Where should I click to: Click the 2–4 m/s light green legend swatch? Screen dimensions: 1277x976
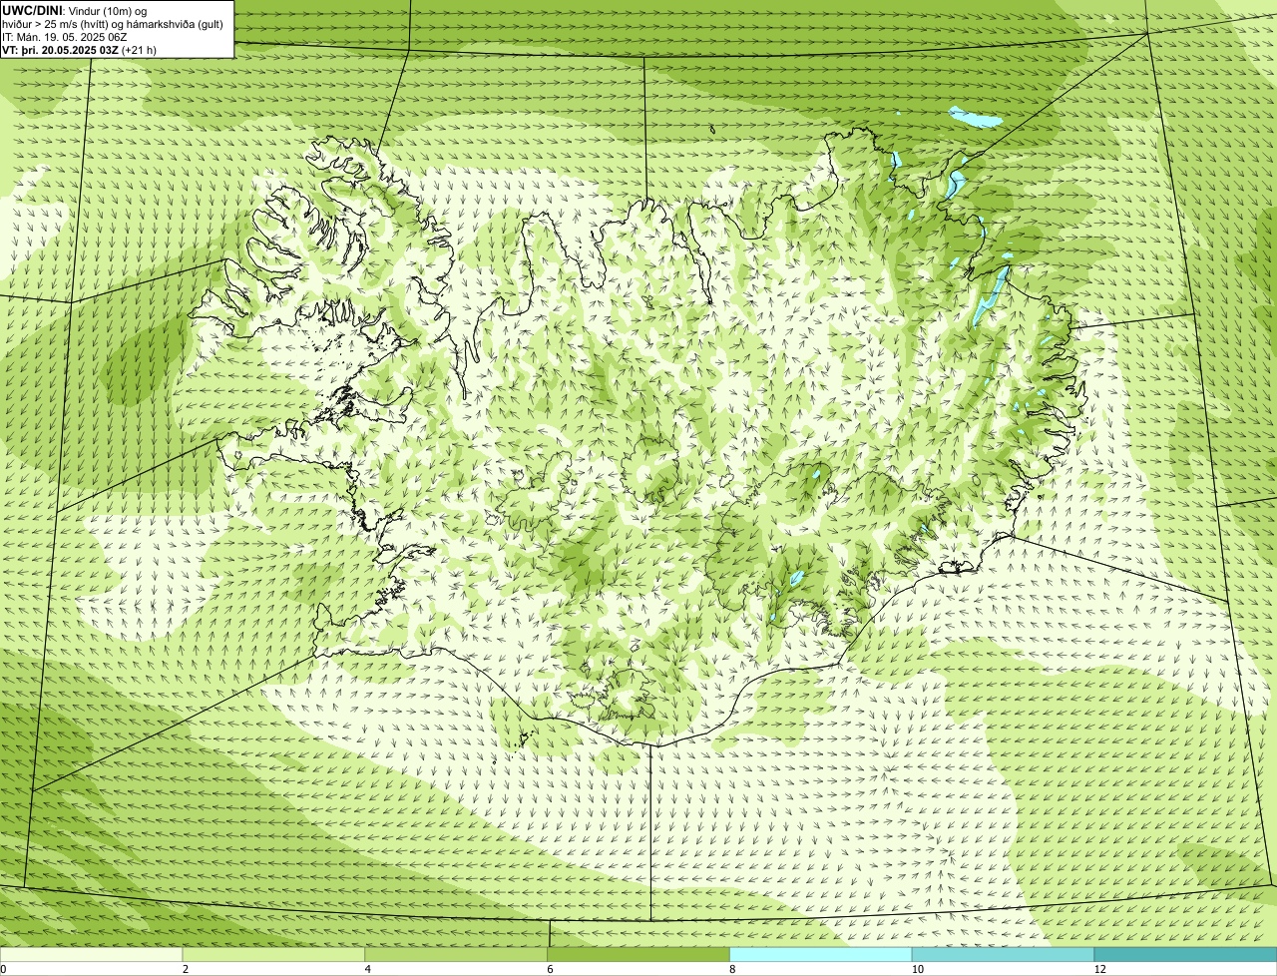coord(273,955)
